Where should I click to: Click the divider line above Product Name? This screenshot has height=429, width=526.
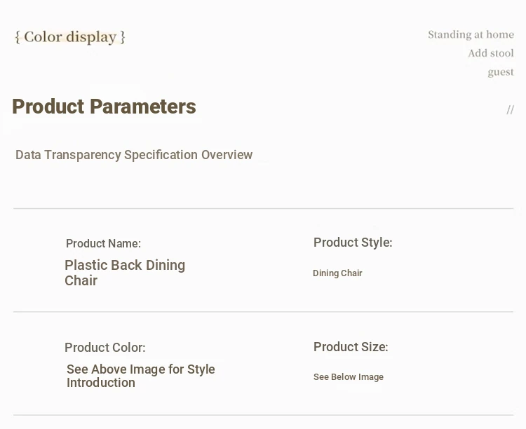pos(263,208)
